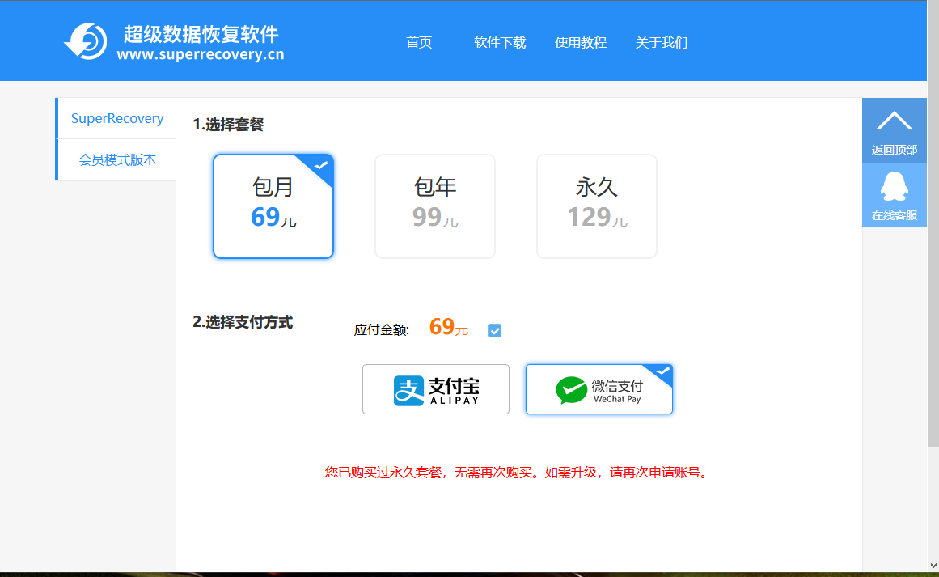The width and height of the screenshot is (939, 577).
Task: Open the www.superrecovery.cn site title
Action: pyautogui.click(x=201, y=54)
